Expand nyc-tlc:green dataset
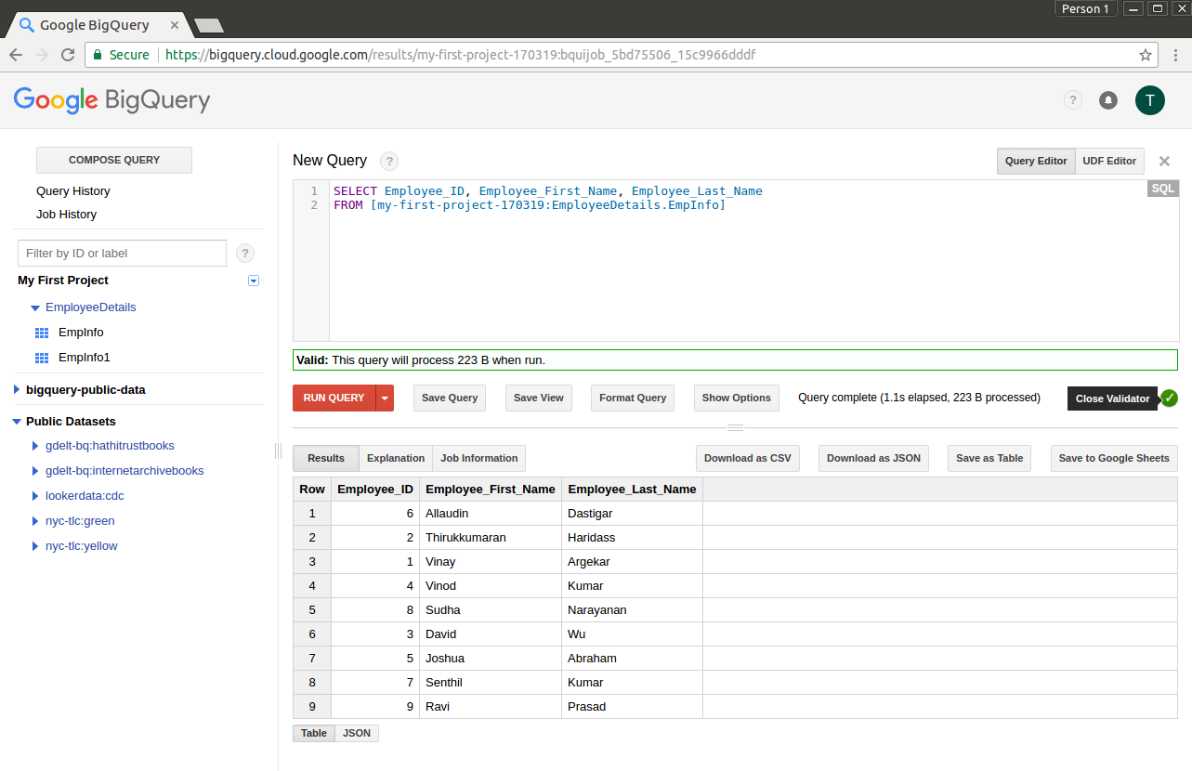Image resolution: width=1192 pixels, height=771 pixels. coord(35,521)
